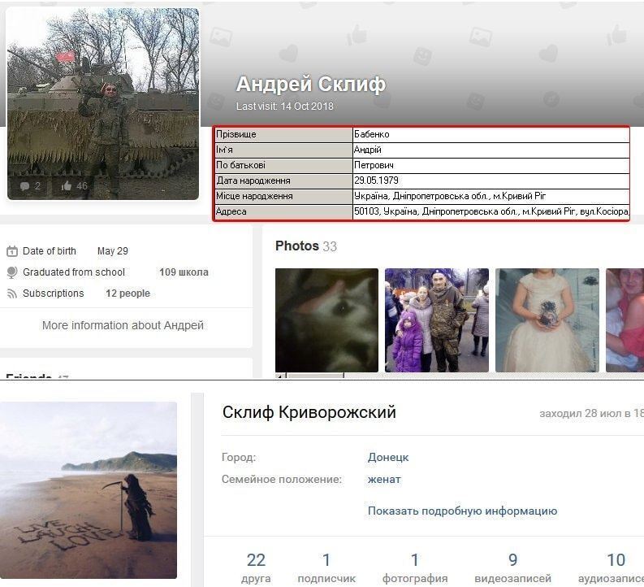This screenshot has height=587, width=644.
Task: Expand 'Показать подробную информацию' details
Action: click(x=462, y=511)
